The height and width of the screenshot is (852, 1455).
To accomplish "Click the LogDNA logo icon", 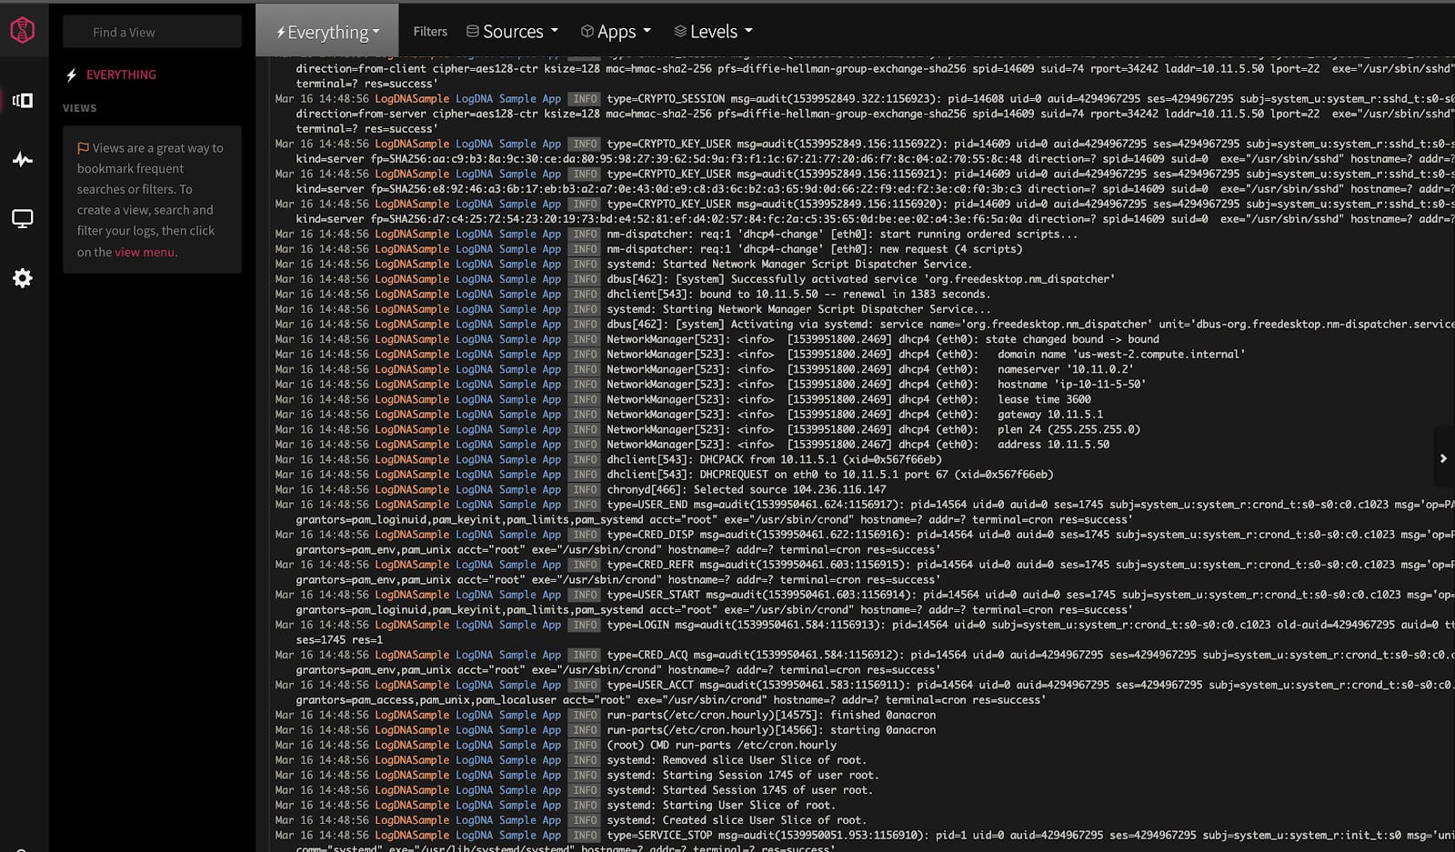I will tap(23, 30).
